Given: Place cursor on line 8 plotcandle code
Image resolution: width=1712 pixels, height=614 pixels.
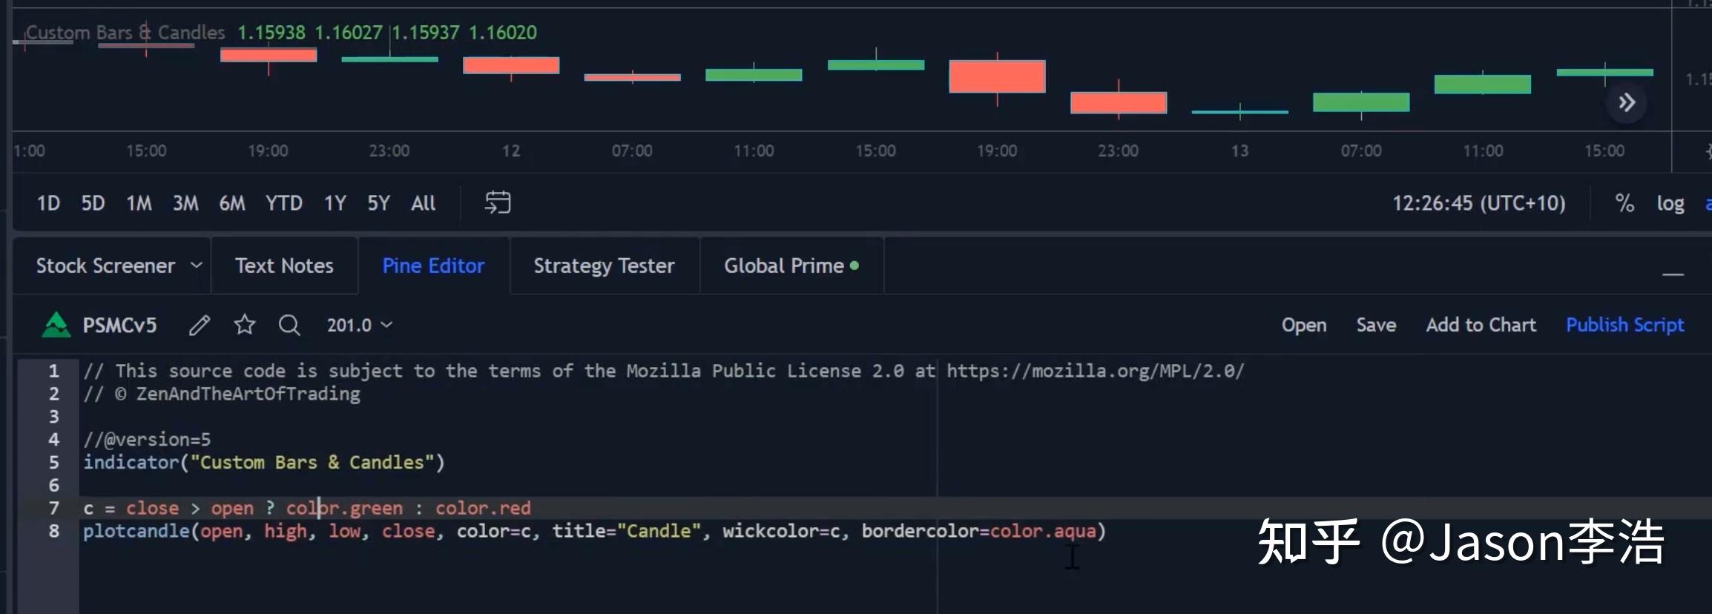Looking at the screenshot, I should coord(593,531).
